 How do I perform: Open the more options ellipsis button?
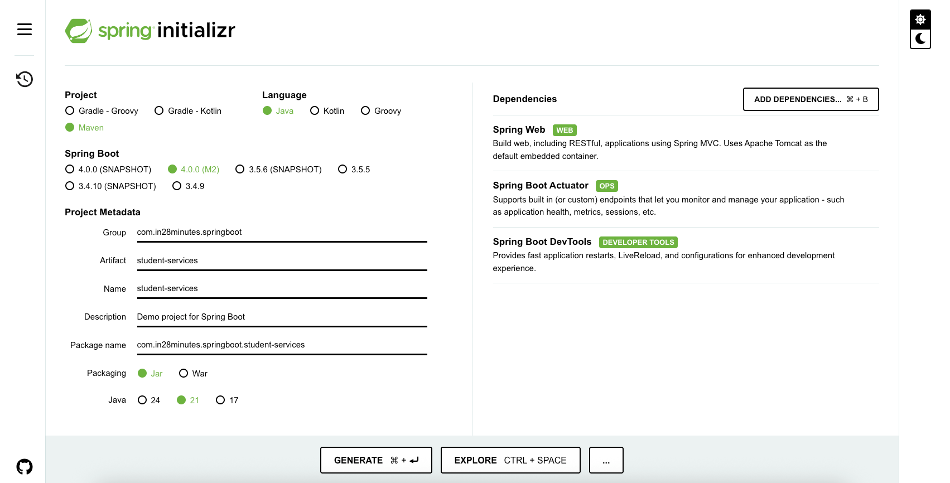(606, 460)
